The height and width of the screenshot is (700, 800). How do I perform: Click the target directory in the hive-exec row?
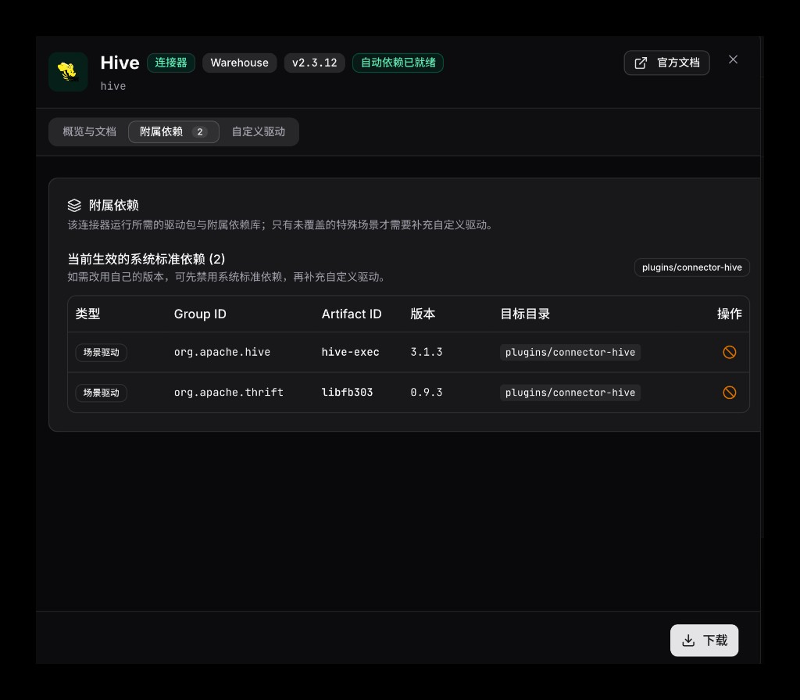570,352
